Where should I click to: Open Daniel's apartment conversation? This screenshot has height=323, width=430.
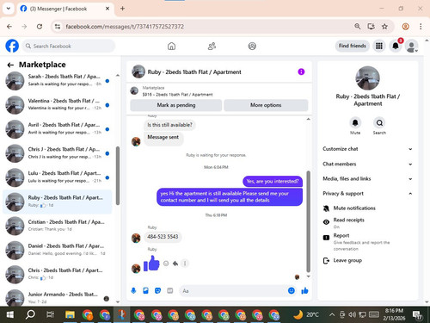click(x=58, y=250)
